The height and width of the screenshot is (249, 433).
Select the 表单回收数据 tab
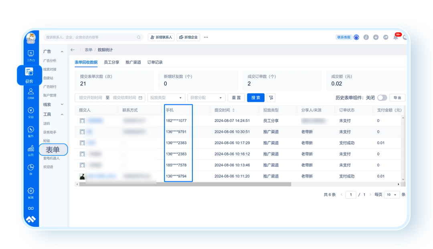tap(86, 63)
